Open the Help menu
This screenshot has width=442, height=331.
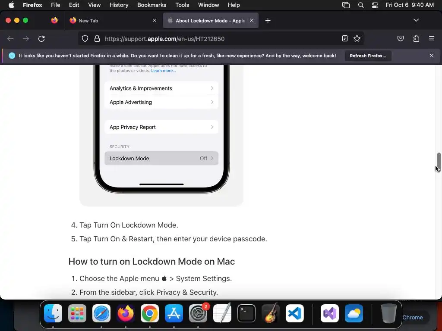point(234,5)
